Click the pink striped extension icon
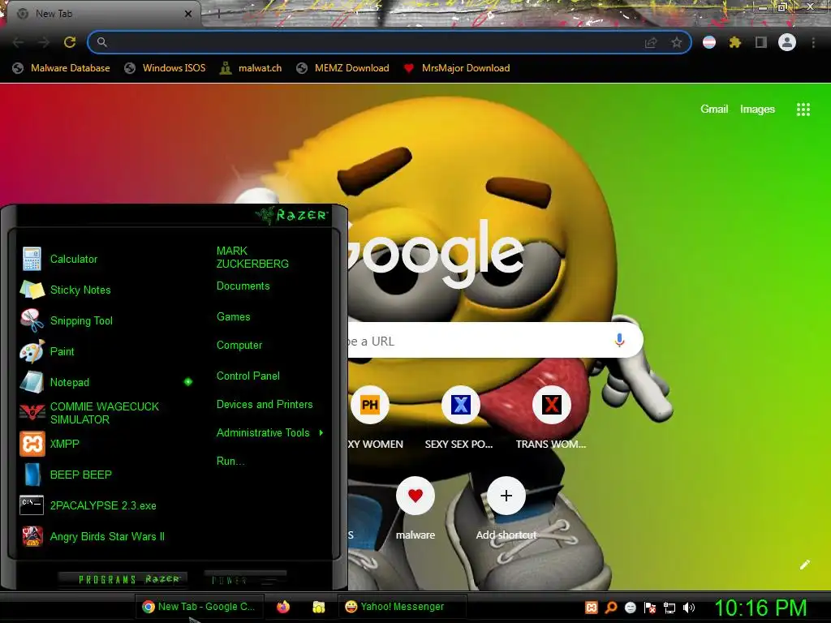The height and width of the screenshot is (623, 831). point(709,42)
